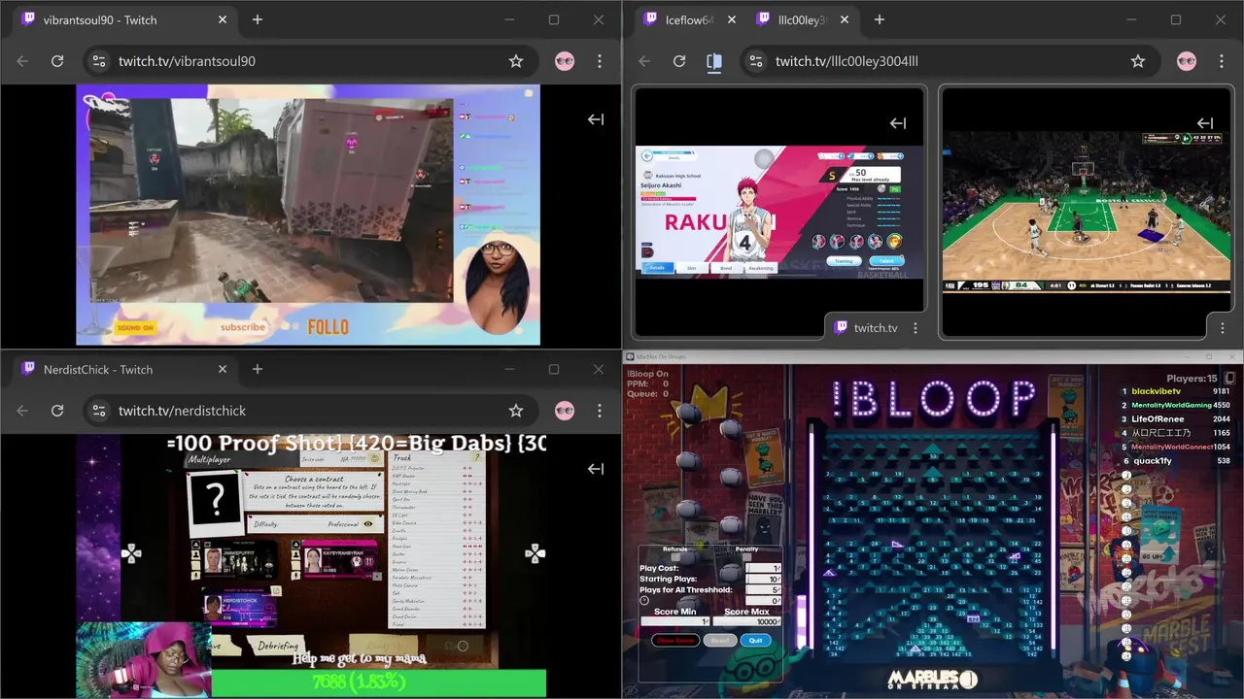
Task: Open left split pane twitch.tv options menu
Action: tap(916, 328)
